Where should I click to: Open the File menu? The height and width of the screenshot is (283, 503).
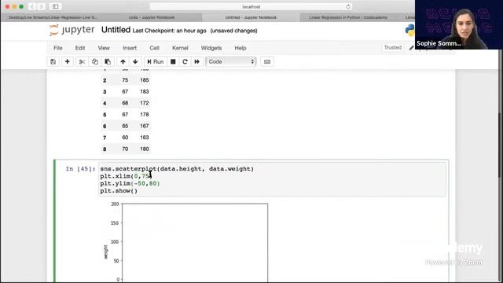tap(57, 48)
